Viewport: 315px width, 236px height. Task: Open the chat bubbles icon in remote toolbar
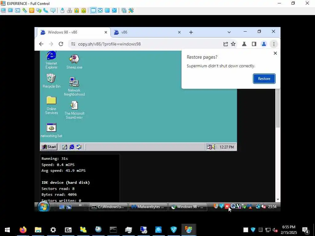(x=39, y=10)
